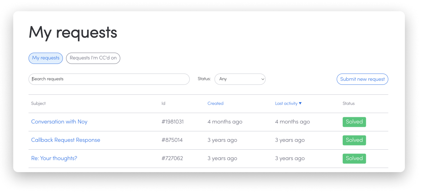Open Re: Your thoughts? request

pos(54,158)
